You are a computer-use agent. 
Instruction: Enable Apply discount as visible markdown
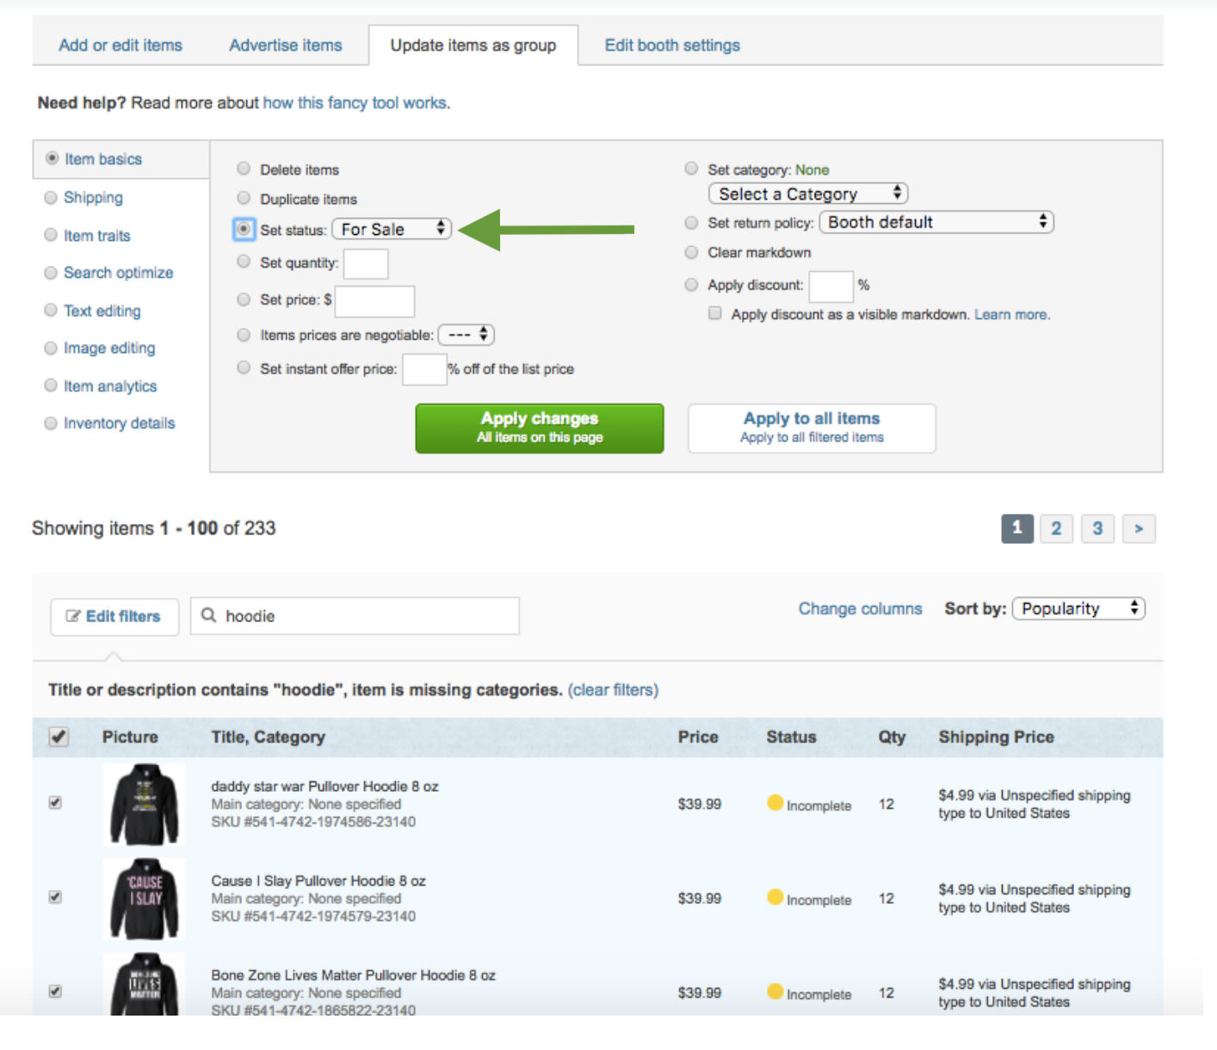[x=714, y=313]
